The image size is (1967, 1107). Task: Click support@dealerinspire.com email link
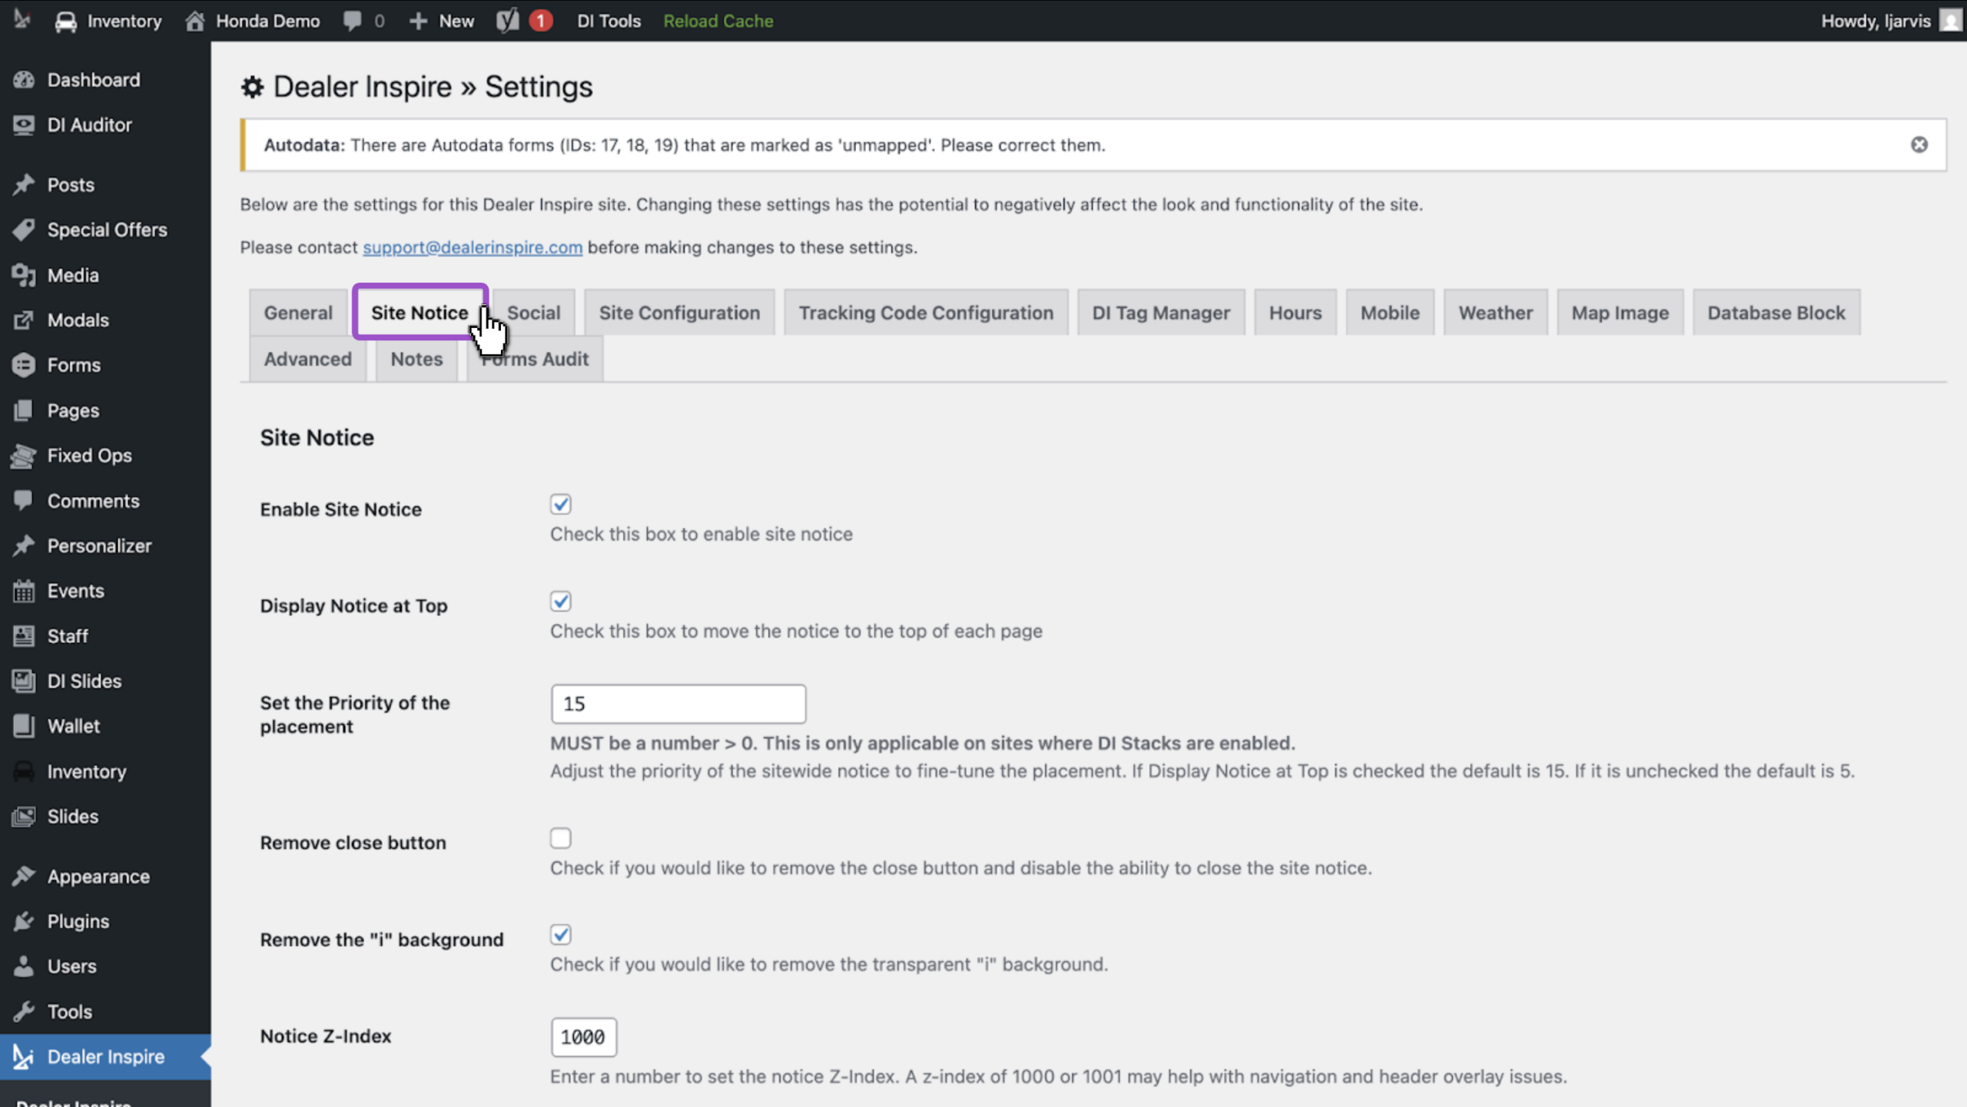[473, 247]
